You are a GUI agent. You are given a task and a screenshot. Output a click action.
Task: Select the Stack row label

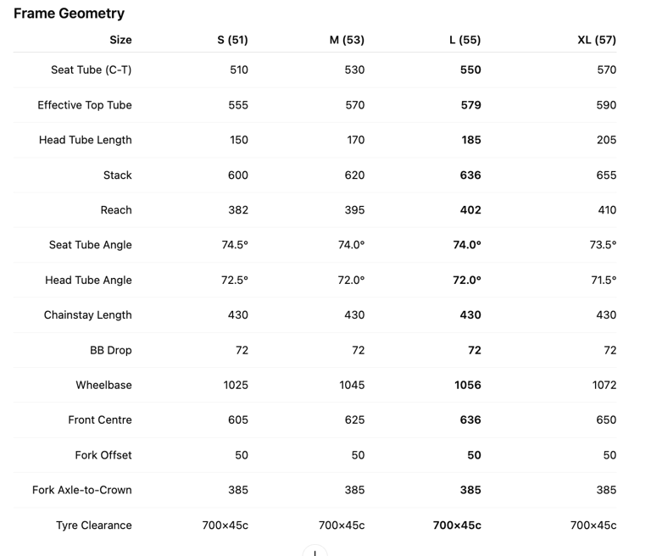[118, 175]
